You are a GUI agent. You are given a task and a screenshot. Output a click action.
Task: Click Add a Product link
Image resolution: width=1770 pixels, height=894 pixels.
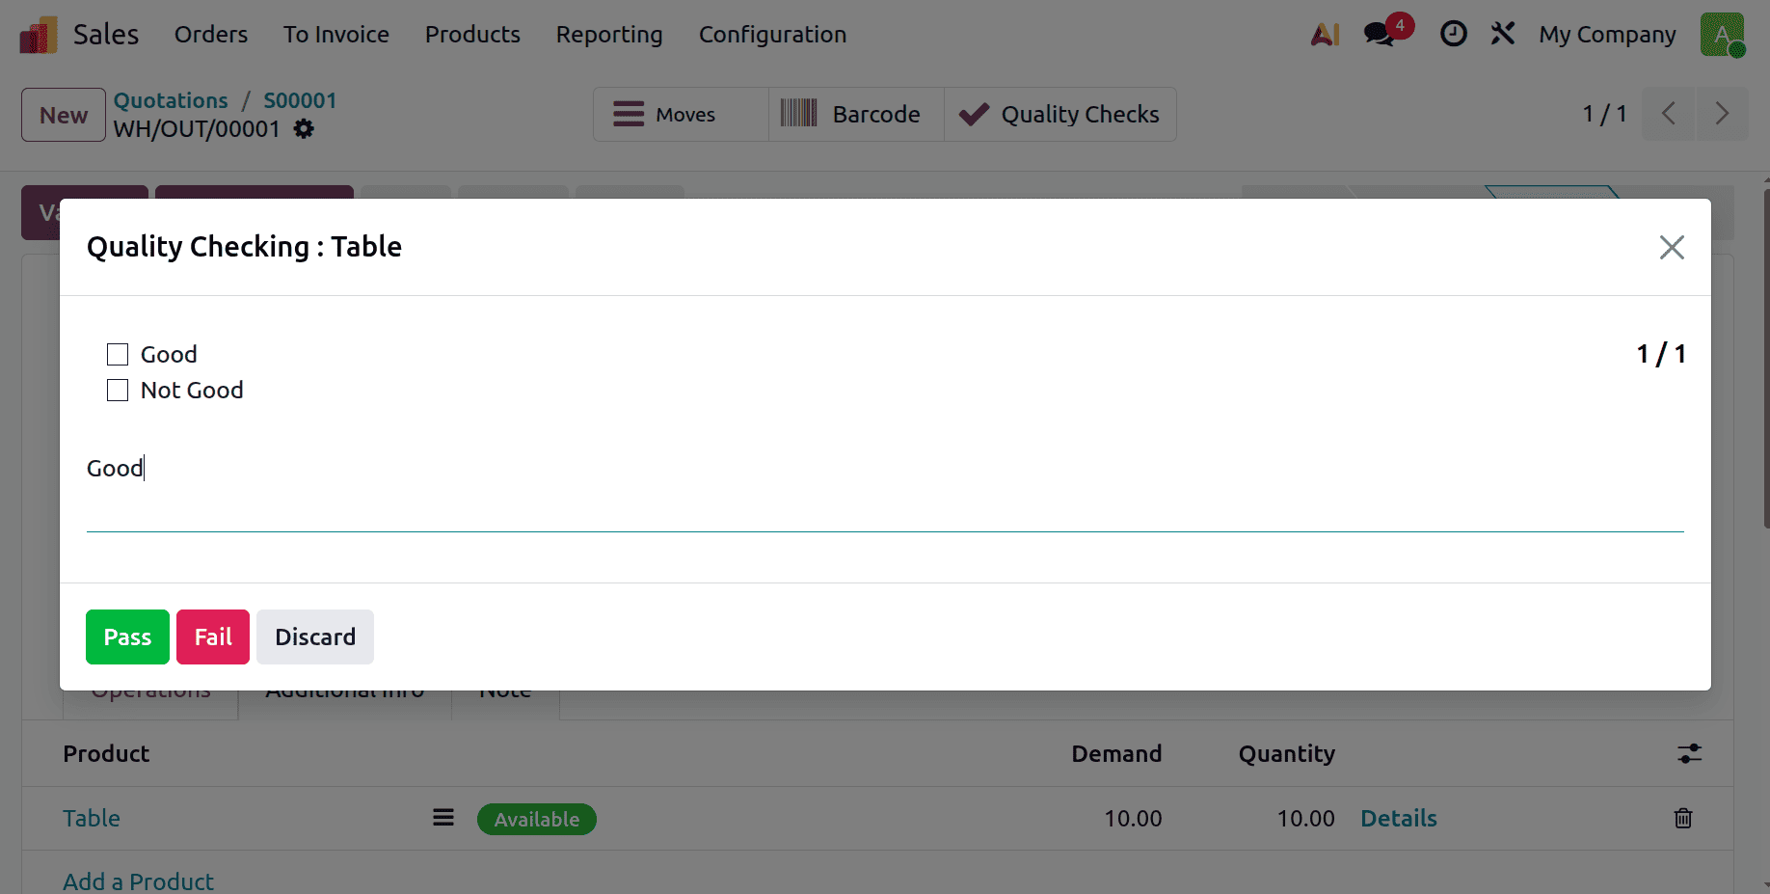139,881
